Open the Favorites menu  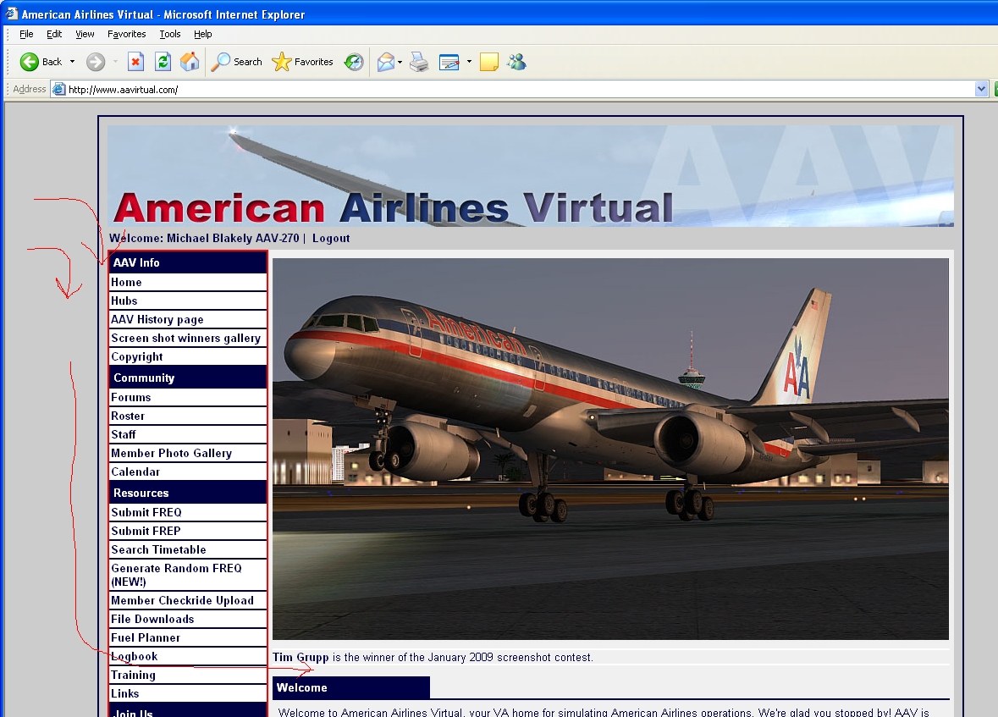point(127,34)
